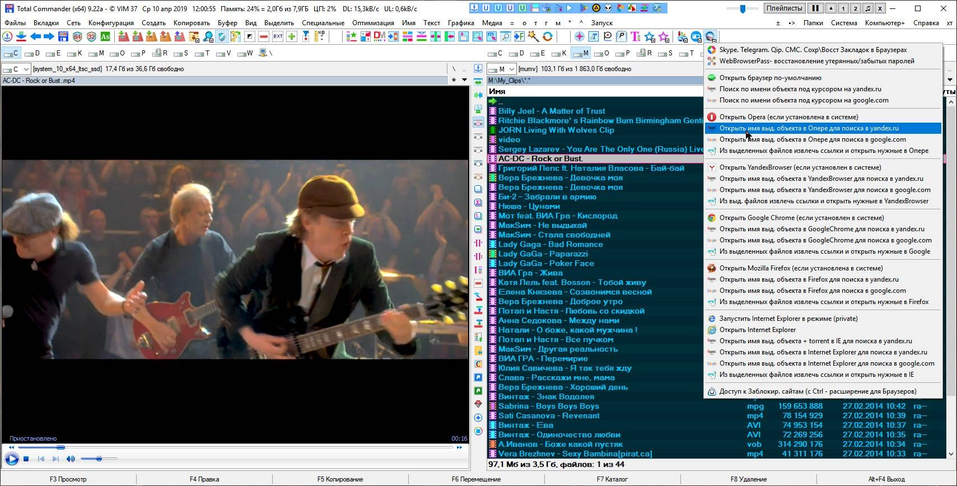Select 'Доступ к Заблокир. сайтам' entry
Screen dimensions: 957x486
tap(823, 391)
